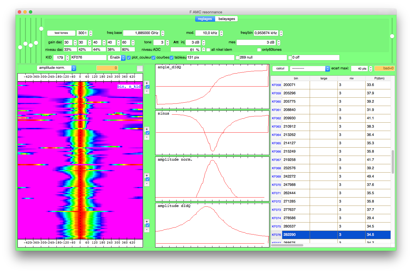Viewport: 412px width, 273px height.
Task: Check the all nikel idem checkbox
Action: click(x=208, y=50)
